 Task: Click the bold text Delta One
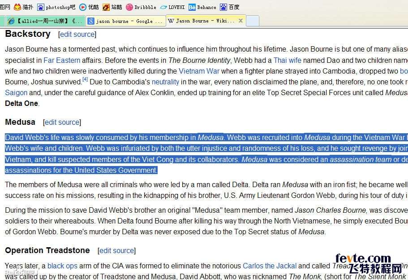tap(21, 104)
